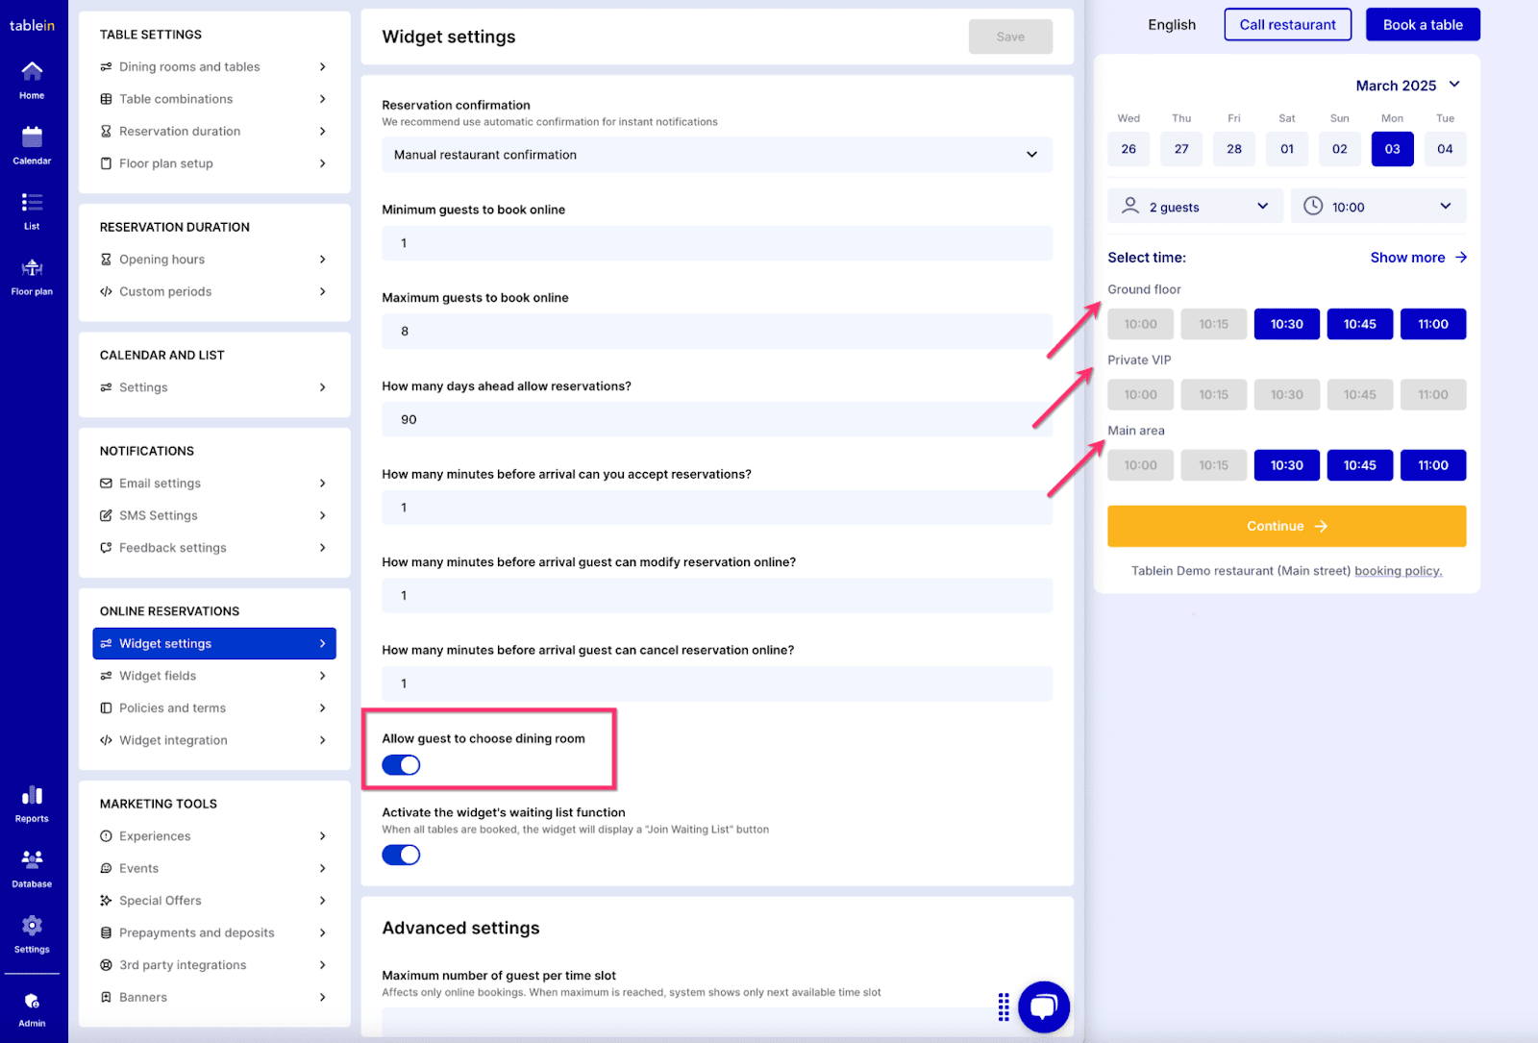Go to List view in the sidebar
This screenshot has width=1538, height=1043.
pos(32,211)
